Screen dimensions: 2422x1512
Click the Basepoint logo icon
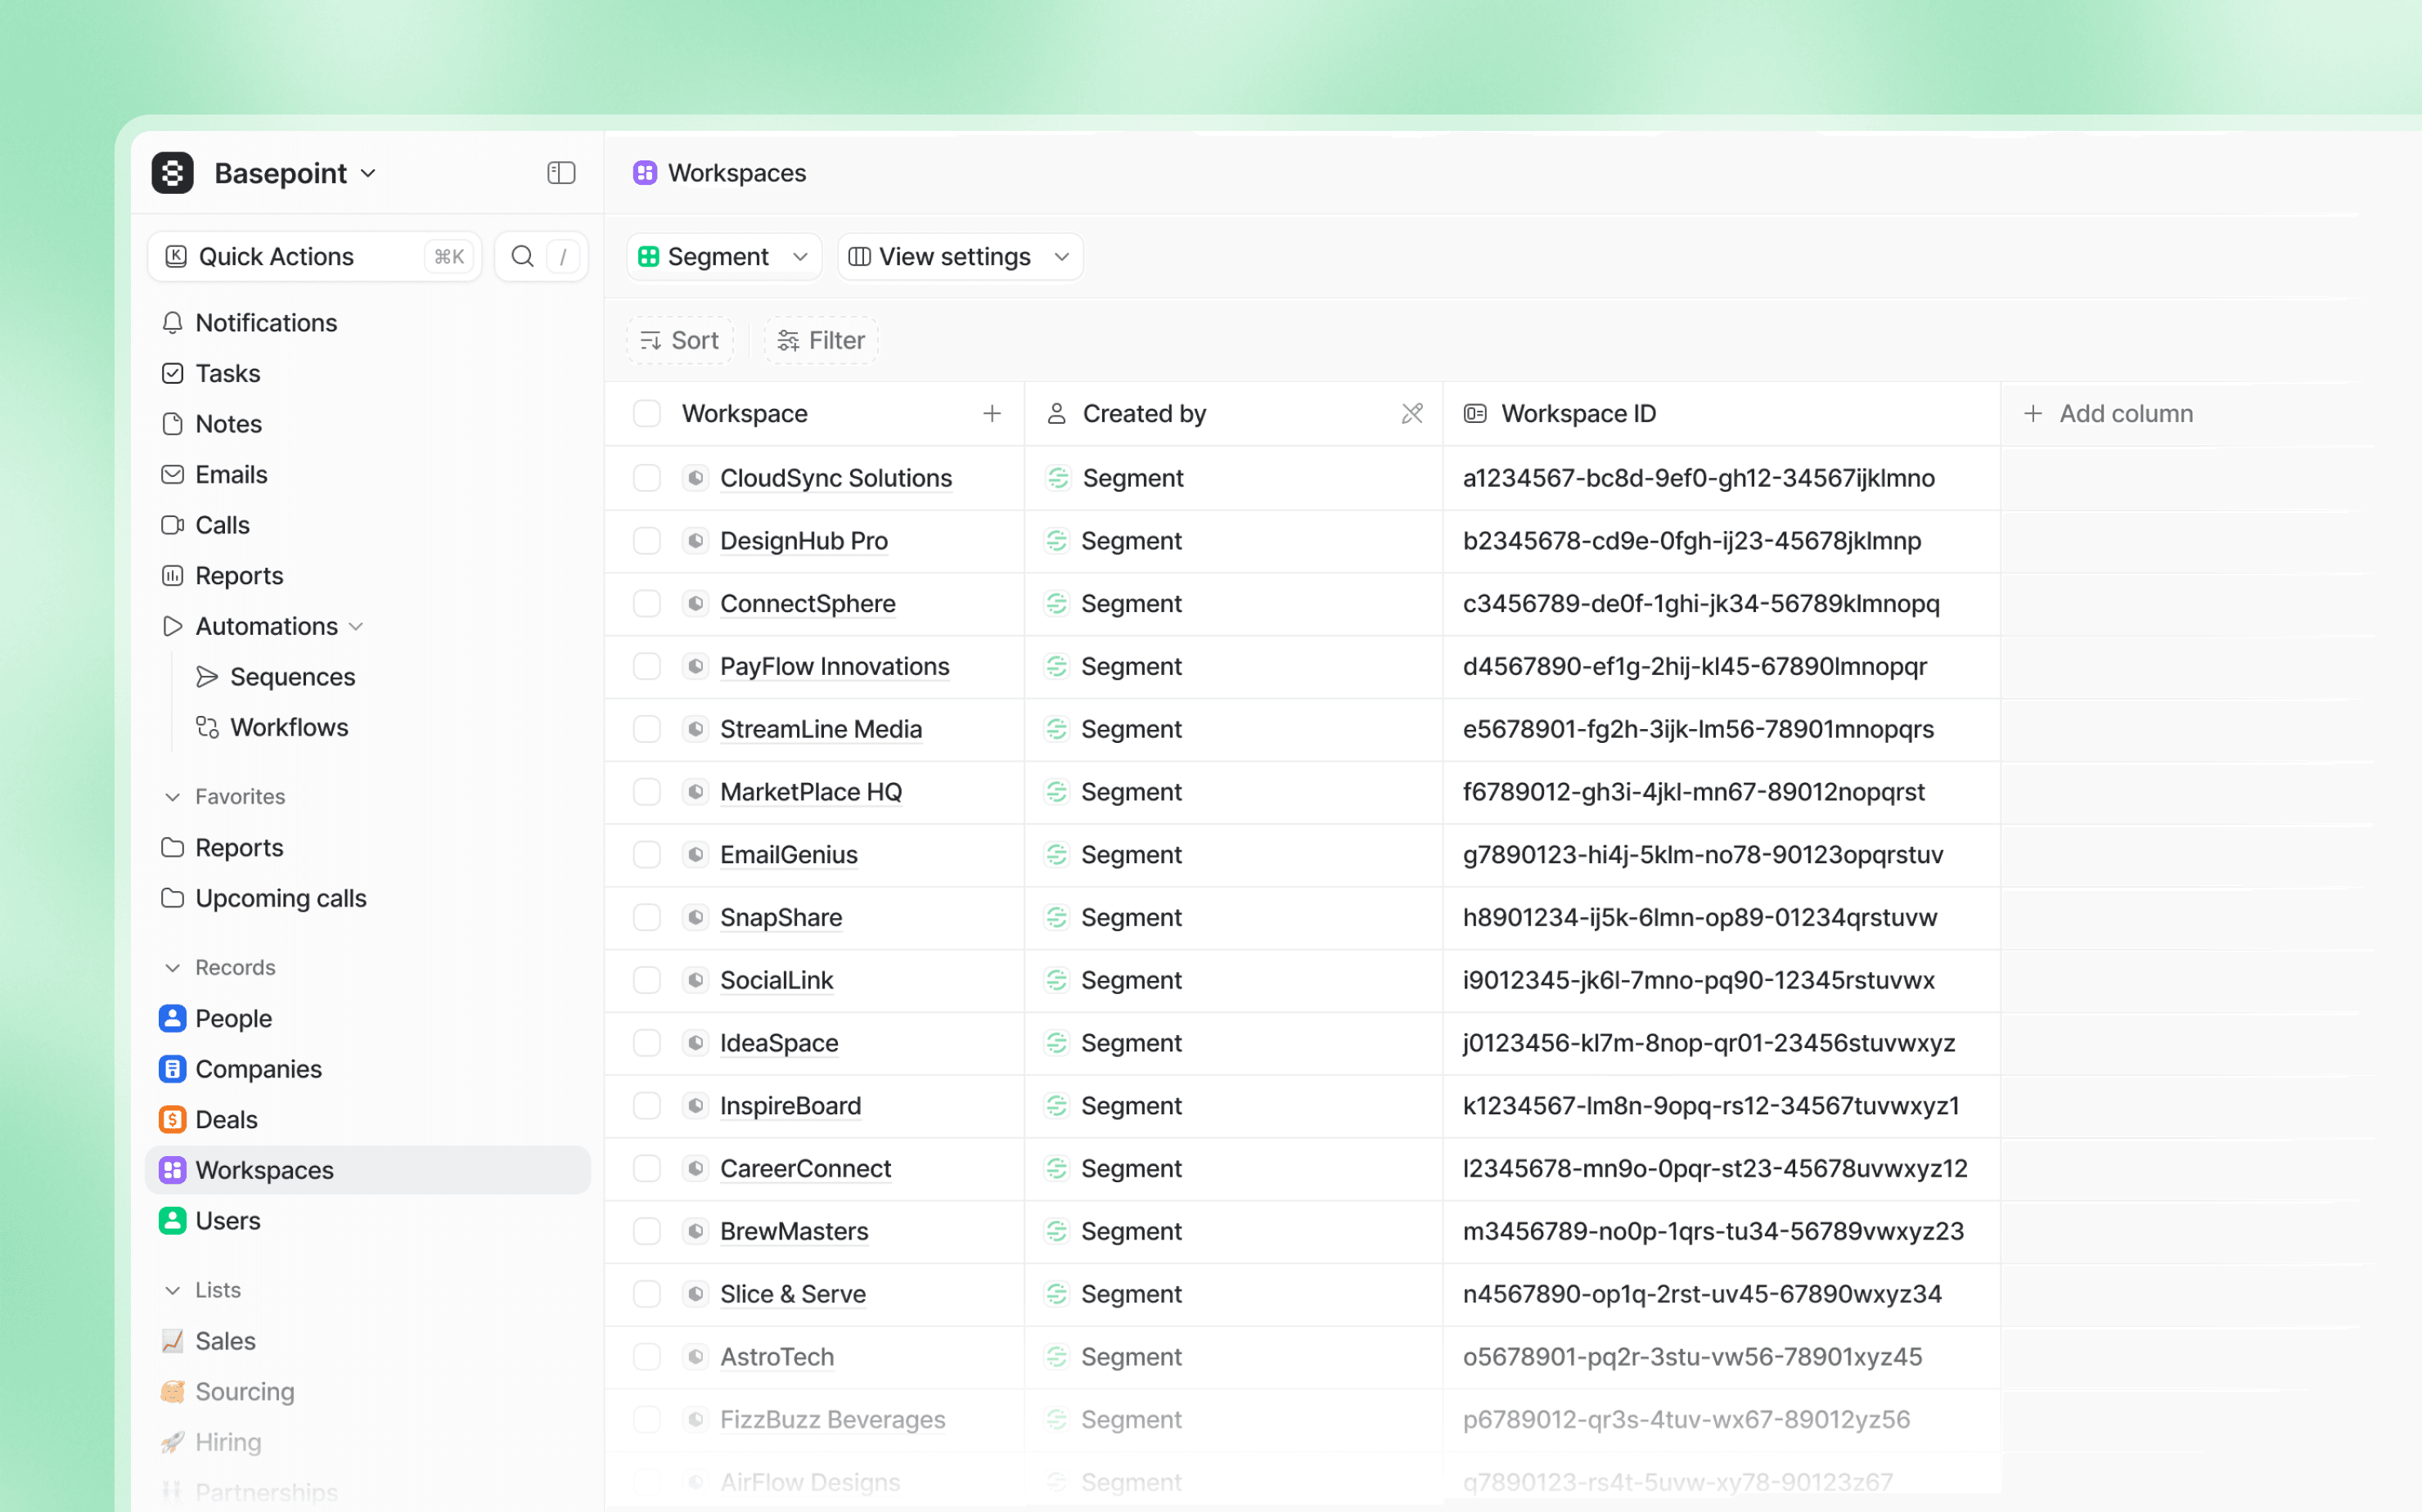(x=172, y=173)
